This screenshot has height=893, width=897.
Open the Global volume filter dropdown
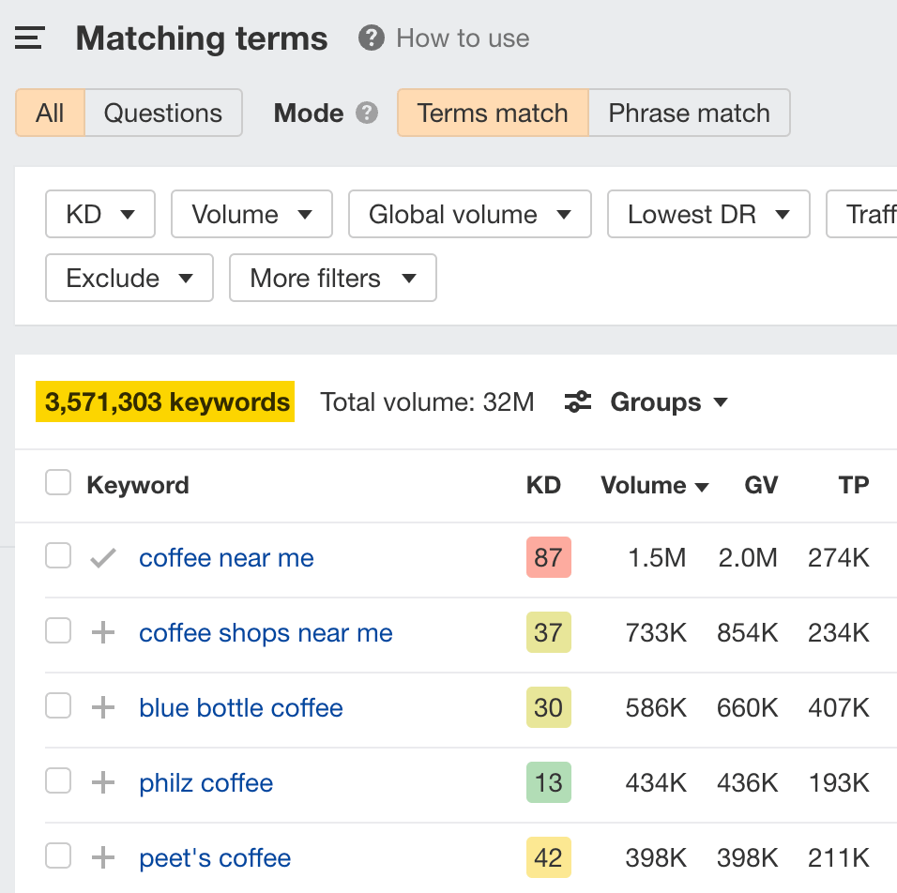pyautogui.click(x=470, y=214)
